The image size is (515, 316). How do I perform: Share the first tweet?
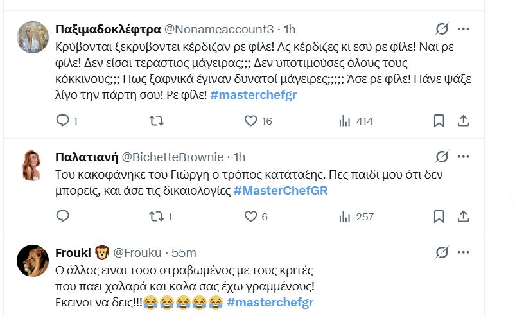[462, 121]
